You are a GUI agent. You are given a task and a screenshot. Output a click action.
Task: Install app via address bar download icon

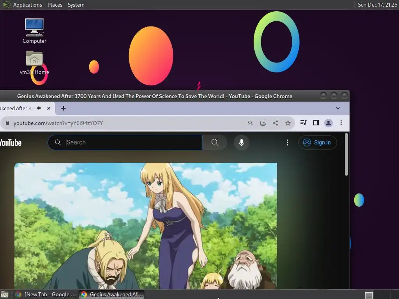[x=263, y=123]
